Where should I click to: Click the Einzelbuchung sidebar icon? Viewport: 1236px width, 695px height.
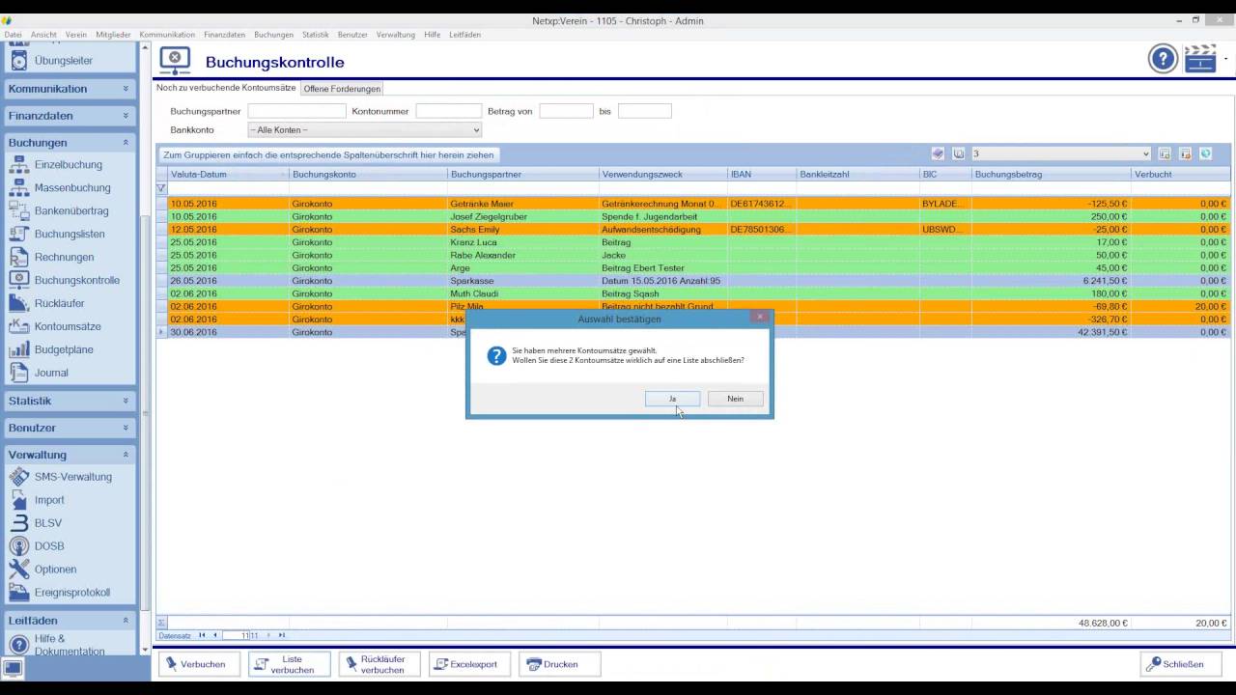18,165
